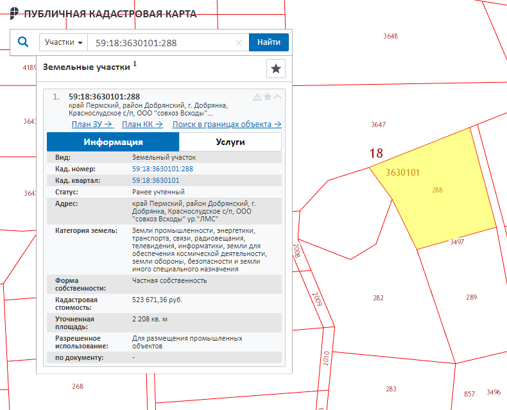Click parcel 282 on the map

[378, 298]
